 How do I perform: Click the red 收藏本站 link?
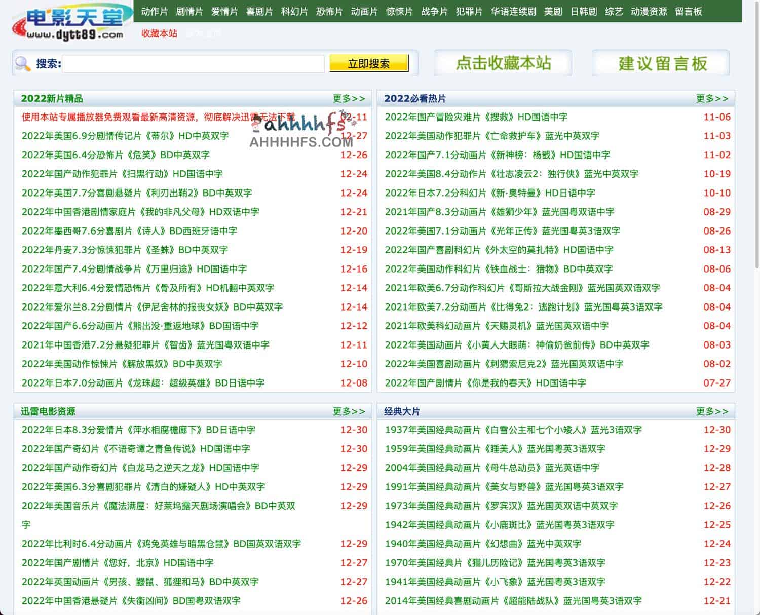pos(159,33)
